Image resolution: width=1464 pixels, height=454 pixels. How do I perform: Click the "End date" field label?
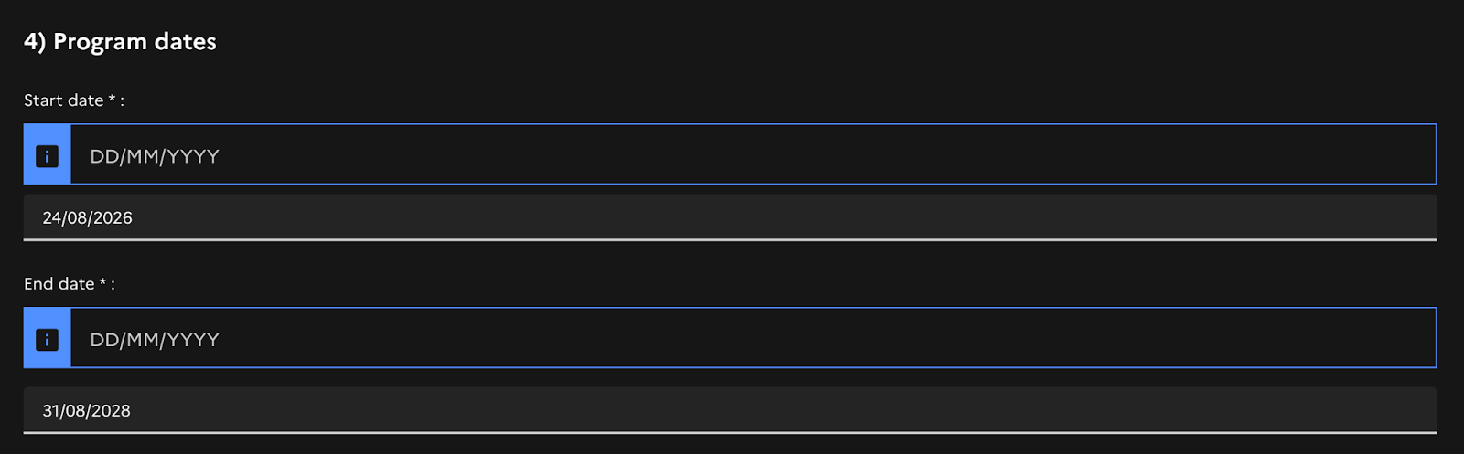tap(59, 284)
